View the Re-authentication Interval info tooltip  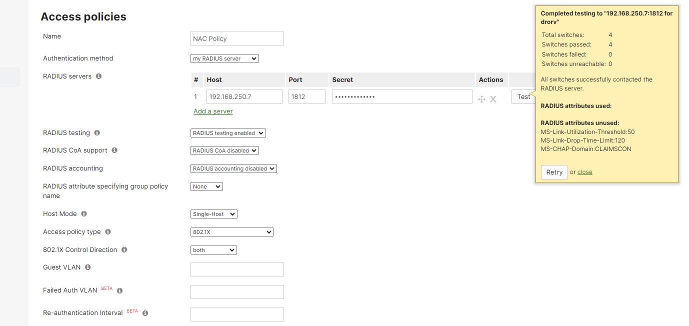click(144, 312)
